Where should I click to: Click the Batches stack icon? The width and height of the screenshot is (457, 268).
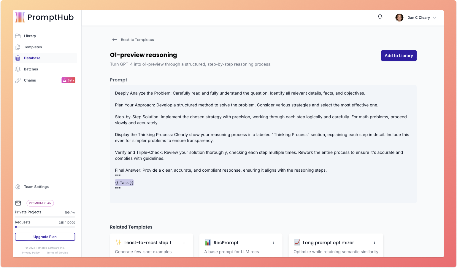(18, 69)
